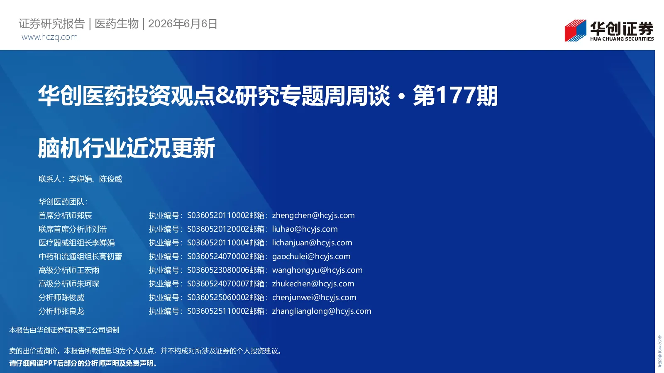Click email zhanglianglong@hcyjs.com

coord(322,311)
